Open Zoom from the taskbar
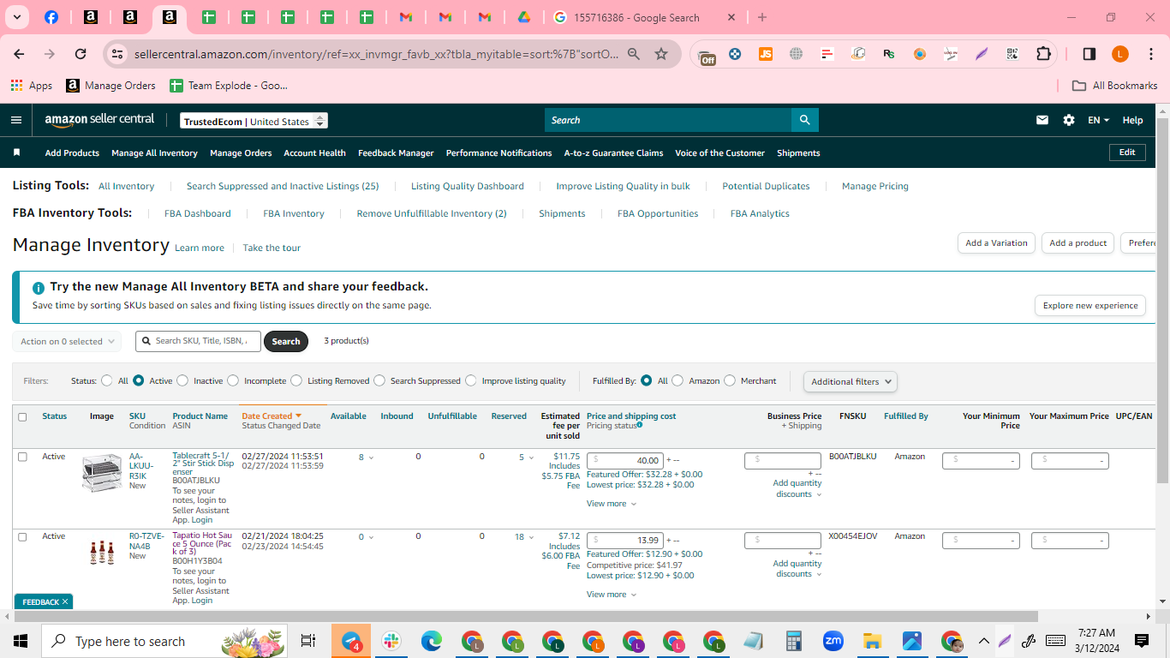 833,641
